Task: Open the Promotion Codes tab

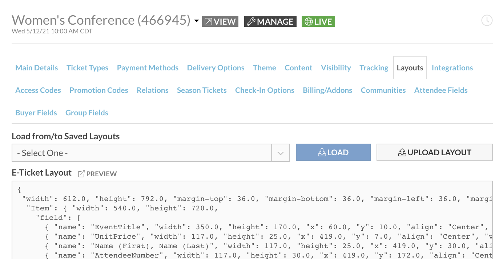Action: (x=99, y=90)
